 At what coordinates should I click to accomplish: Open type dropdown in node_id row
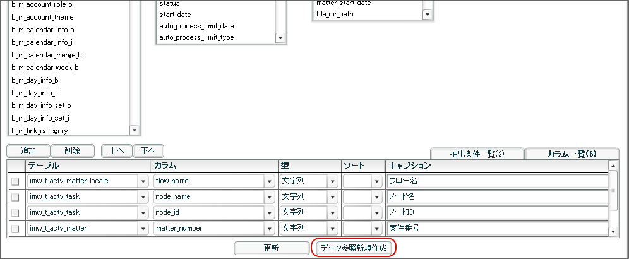pos(332,213)
